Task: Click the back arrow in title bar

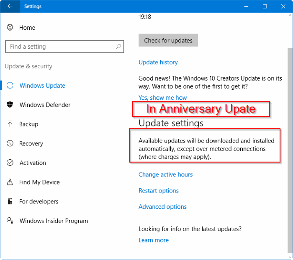Action: click(10, 6)
